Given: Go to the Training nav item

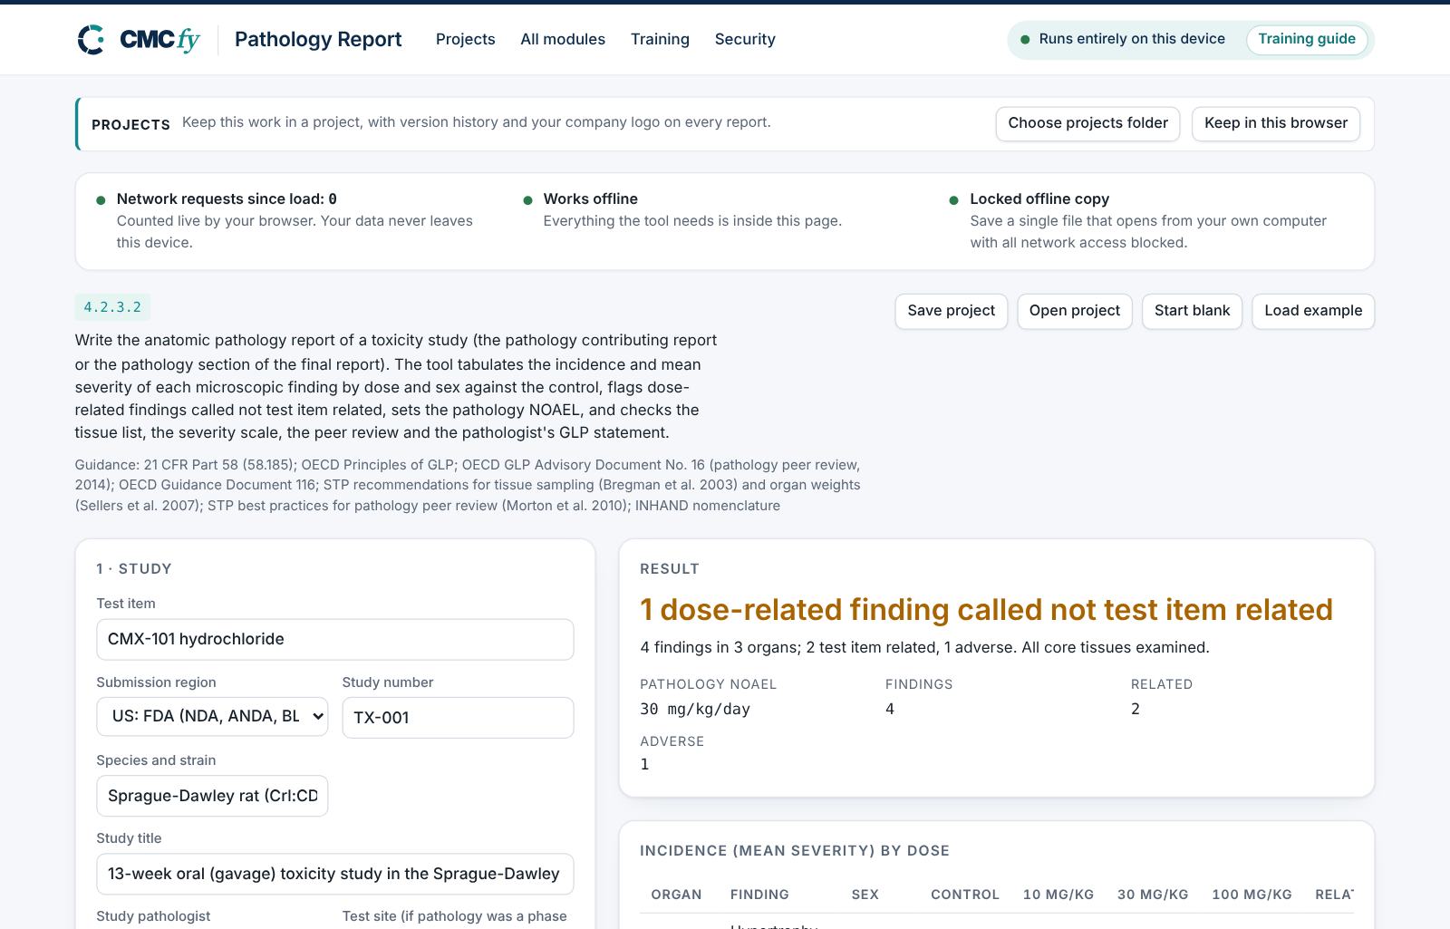Looking at the screenshot, I should coord(660,39).
